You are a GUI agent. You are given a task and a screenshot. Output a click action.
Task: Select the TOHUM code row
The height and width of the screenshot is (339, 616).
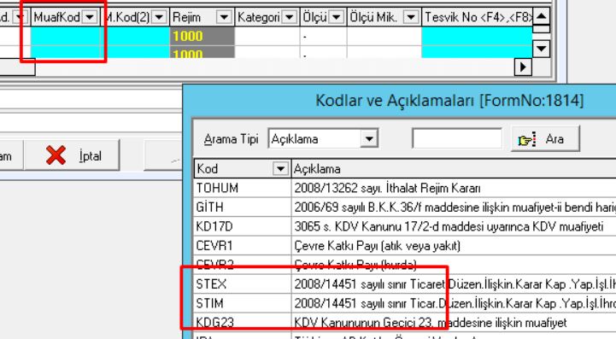click(405, 188)
